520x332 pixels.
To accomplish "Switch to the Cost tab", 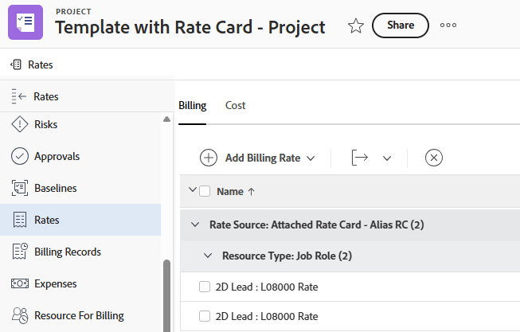I will (x=235, y=105).
